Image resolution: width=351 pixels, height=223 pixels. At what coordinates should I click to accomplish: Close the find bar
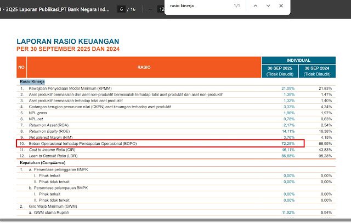click(x=281, y=5)
